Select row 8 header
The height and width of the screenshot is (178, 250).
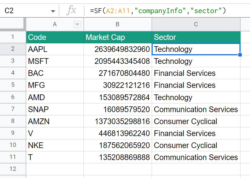click(13, 121)
